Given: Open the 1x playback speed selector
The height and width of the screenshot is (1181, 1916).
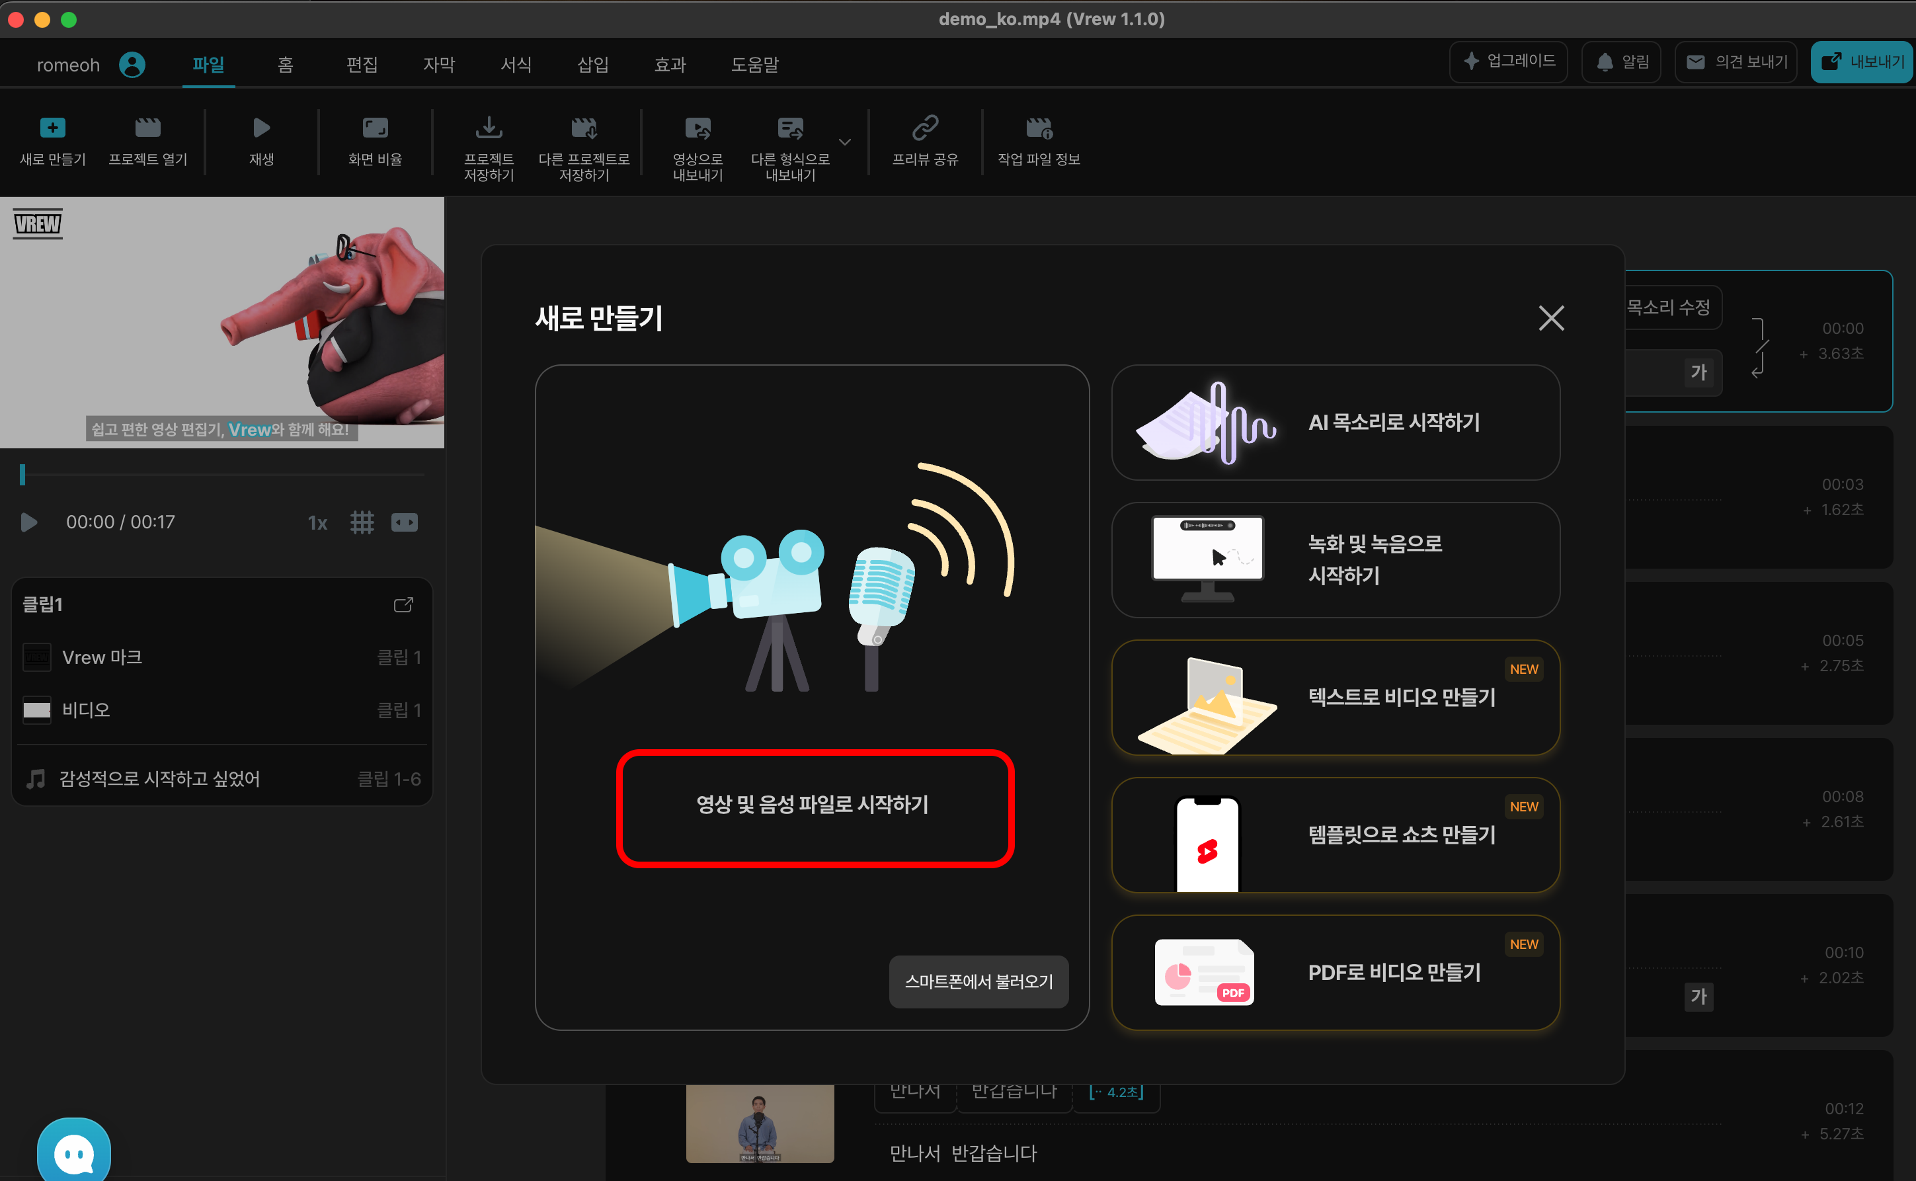Looking at the screenshot, I should [317, 522].
